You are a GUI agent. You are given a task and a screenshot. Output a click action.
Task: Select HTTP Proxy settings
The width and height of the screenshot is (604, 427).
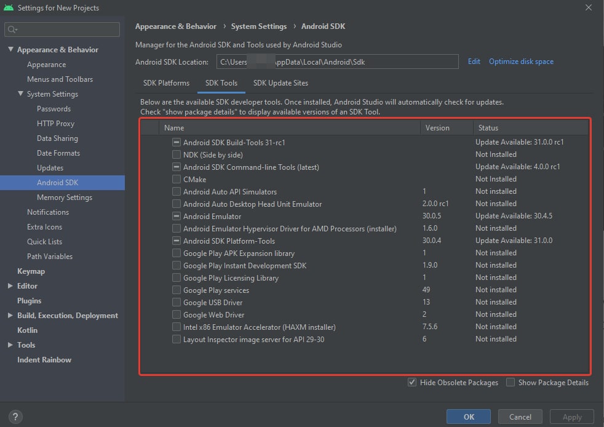55,123
